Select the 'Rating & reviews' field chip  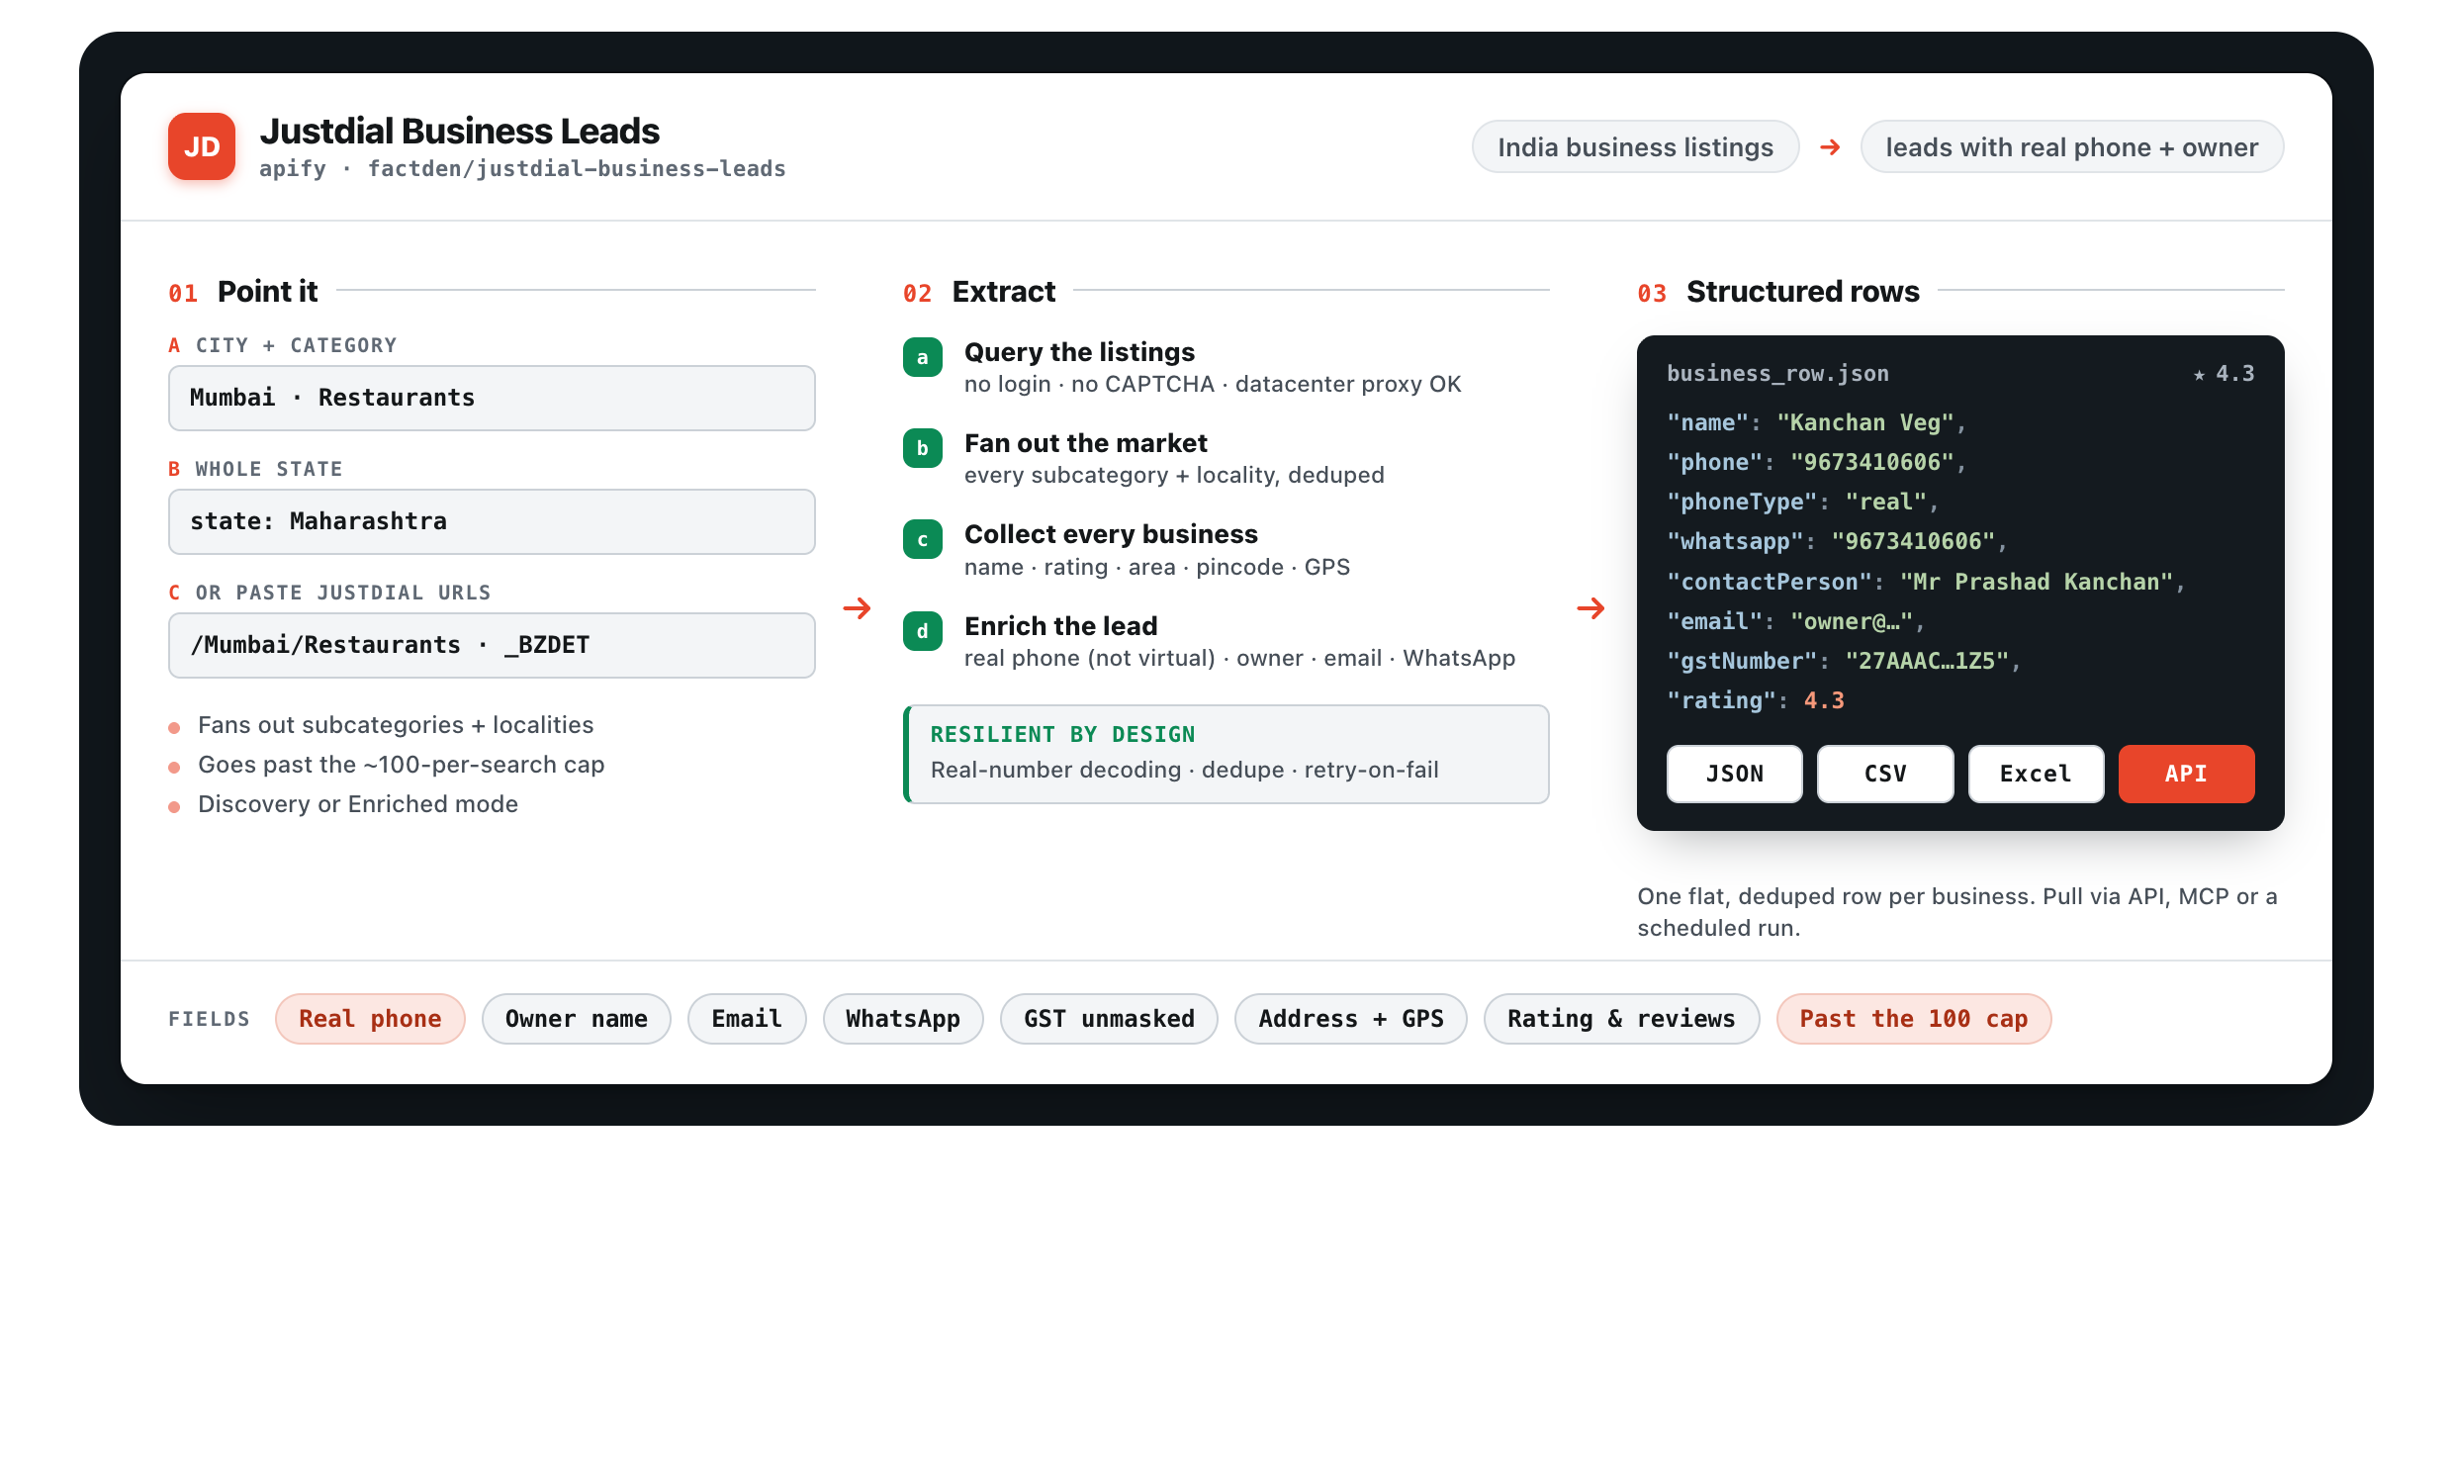(1621, 1019)
